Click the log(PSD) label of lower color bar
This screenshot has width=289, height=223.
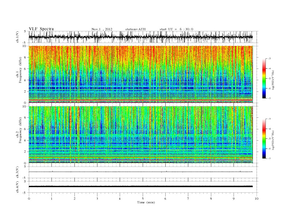[x=273, y=140]
